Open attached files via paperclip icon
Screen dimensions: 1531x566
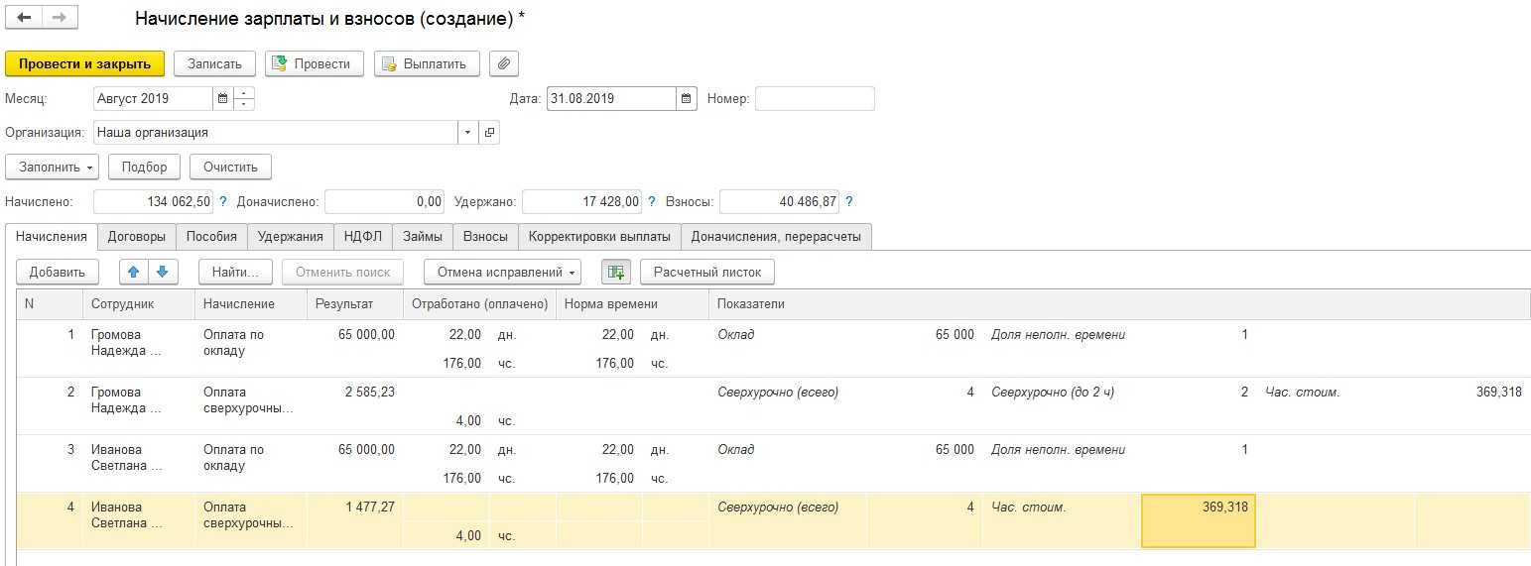[504, 63]
